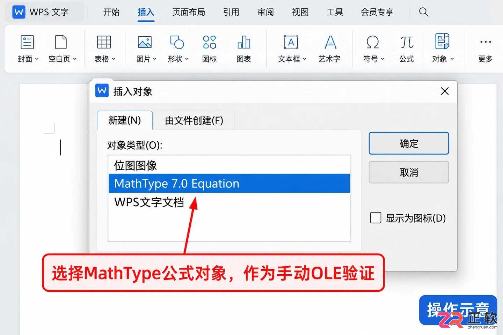Click the Picture (图片) icon

click(x=145, y=42)
